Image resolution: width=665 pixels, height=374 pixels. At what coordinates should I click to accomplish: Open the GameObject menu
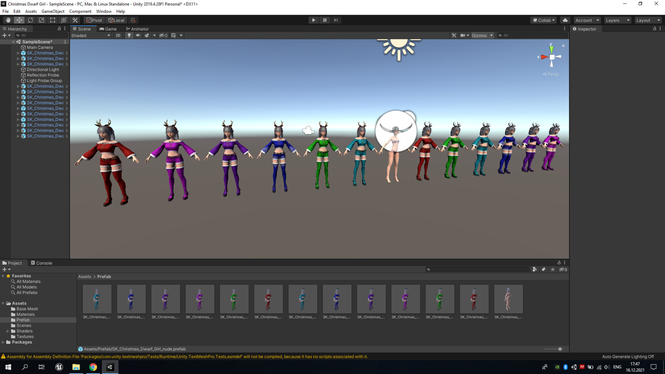click(53, 11)
